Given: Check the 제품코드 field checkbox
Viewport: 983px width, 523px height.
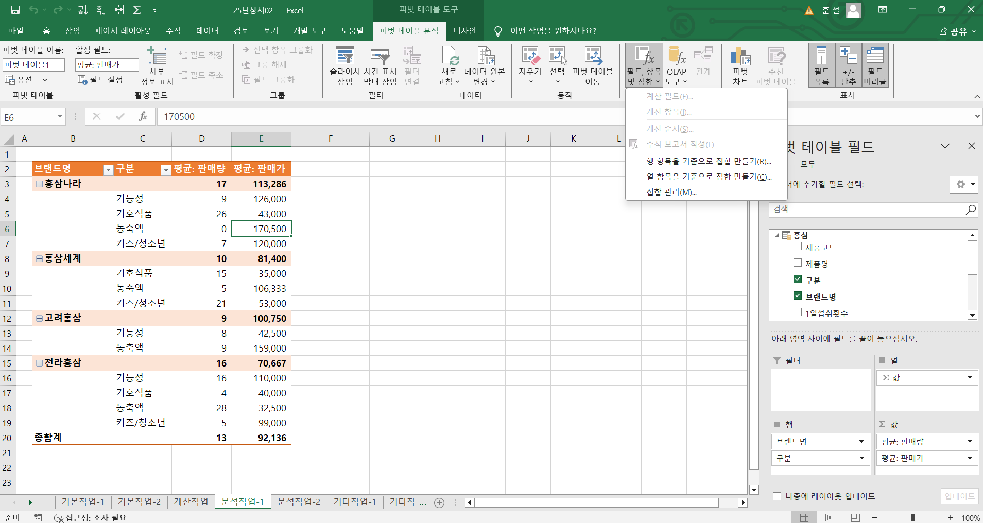Looking at the screenshot, I should click(x=798, y=247).
